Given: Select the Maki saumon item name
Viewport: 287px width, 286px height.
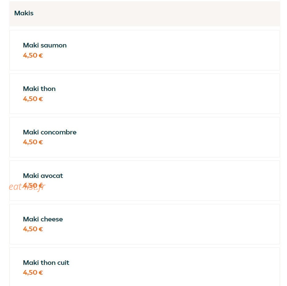Looking at the screenshot, I should coord(45,45).
